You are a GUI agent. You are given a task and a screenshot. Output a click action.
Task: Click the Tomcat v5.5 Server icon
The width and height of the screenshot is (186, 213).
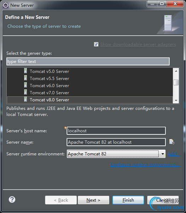coord(26,78)
